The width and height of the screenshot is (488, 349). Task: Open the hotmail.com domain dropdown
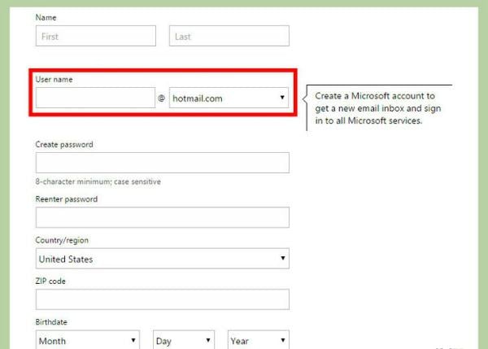tap(229, 98)
